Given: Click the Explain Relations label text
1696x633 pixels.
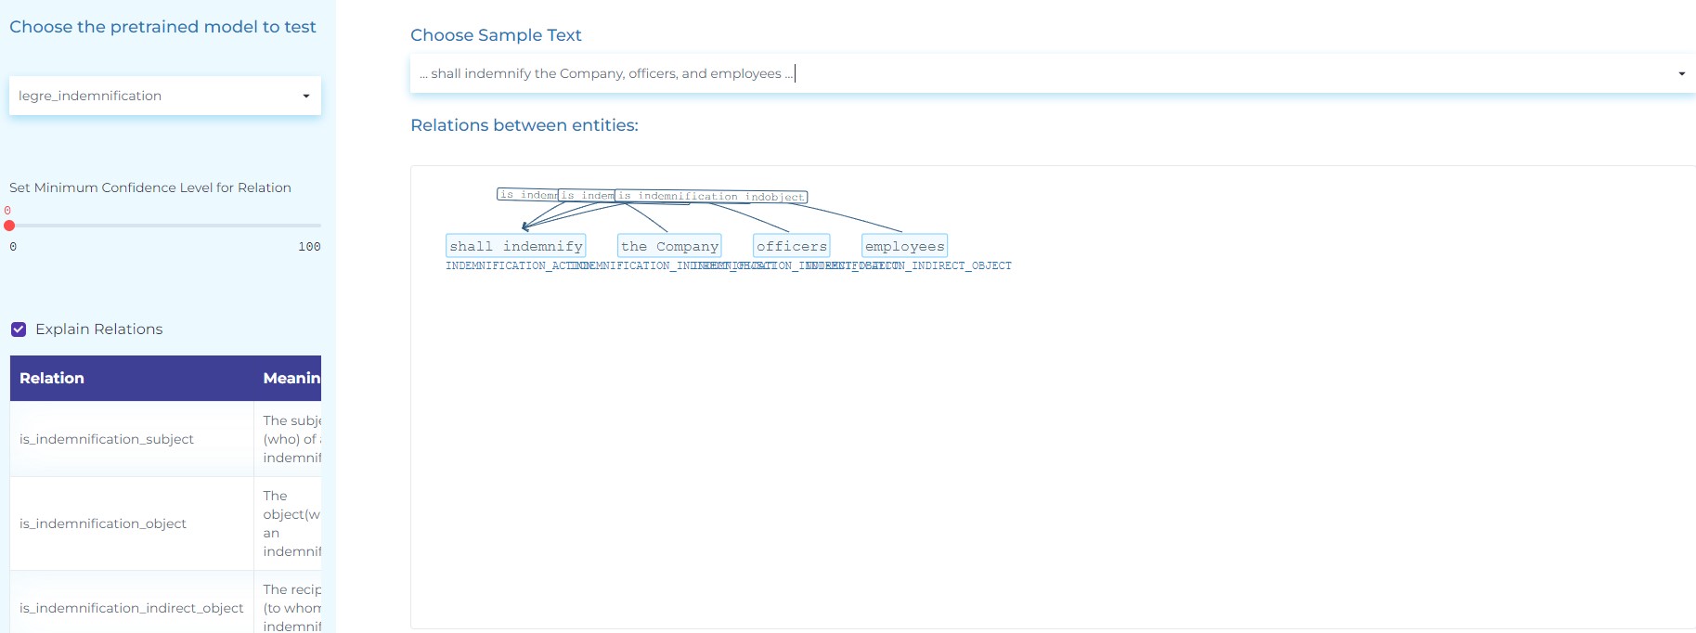Looking at the screenshot, I should 98,329.
